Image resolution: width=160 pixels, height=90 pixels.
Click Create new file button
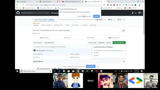coord(92,43)
